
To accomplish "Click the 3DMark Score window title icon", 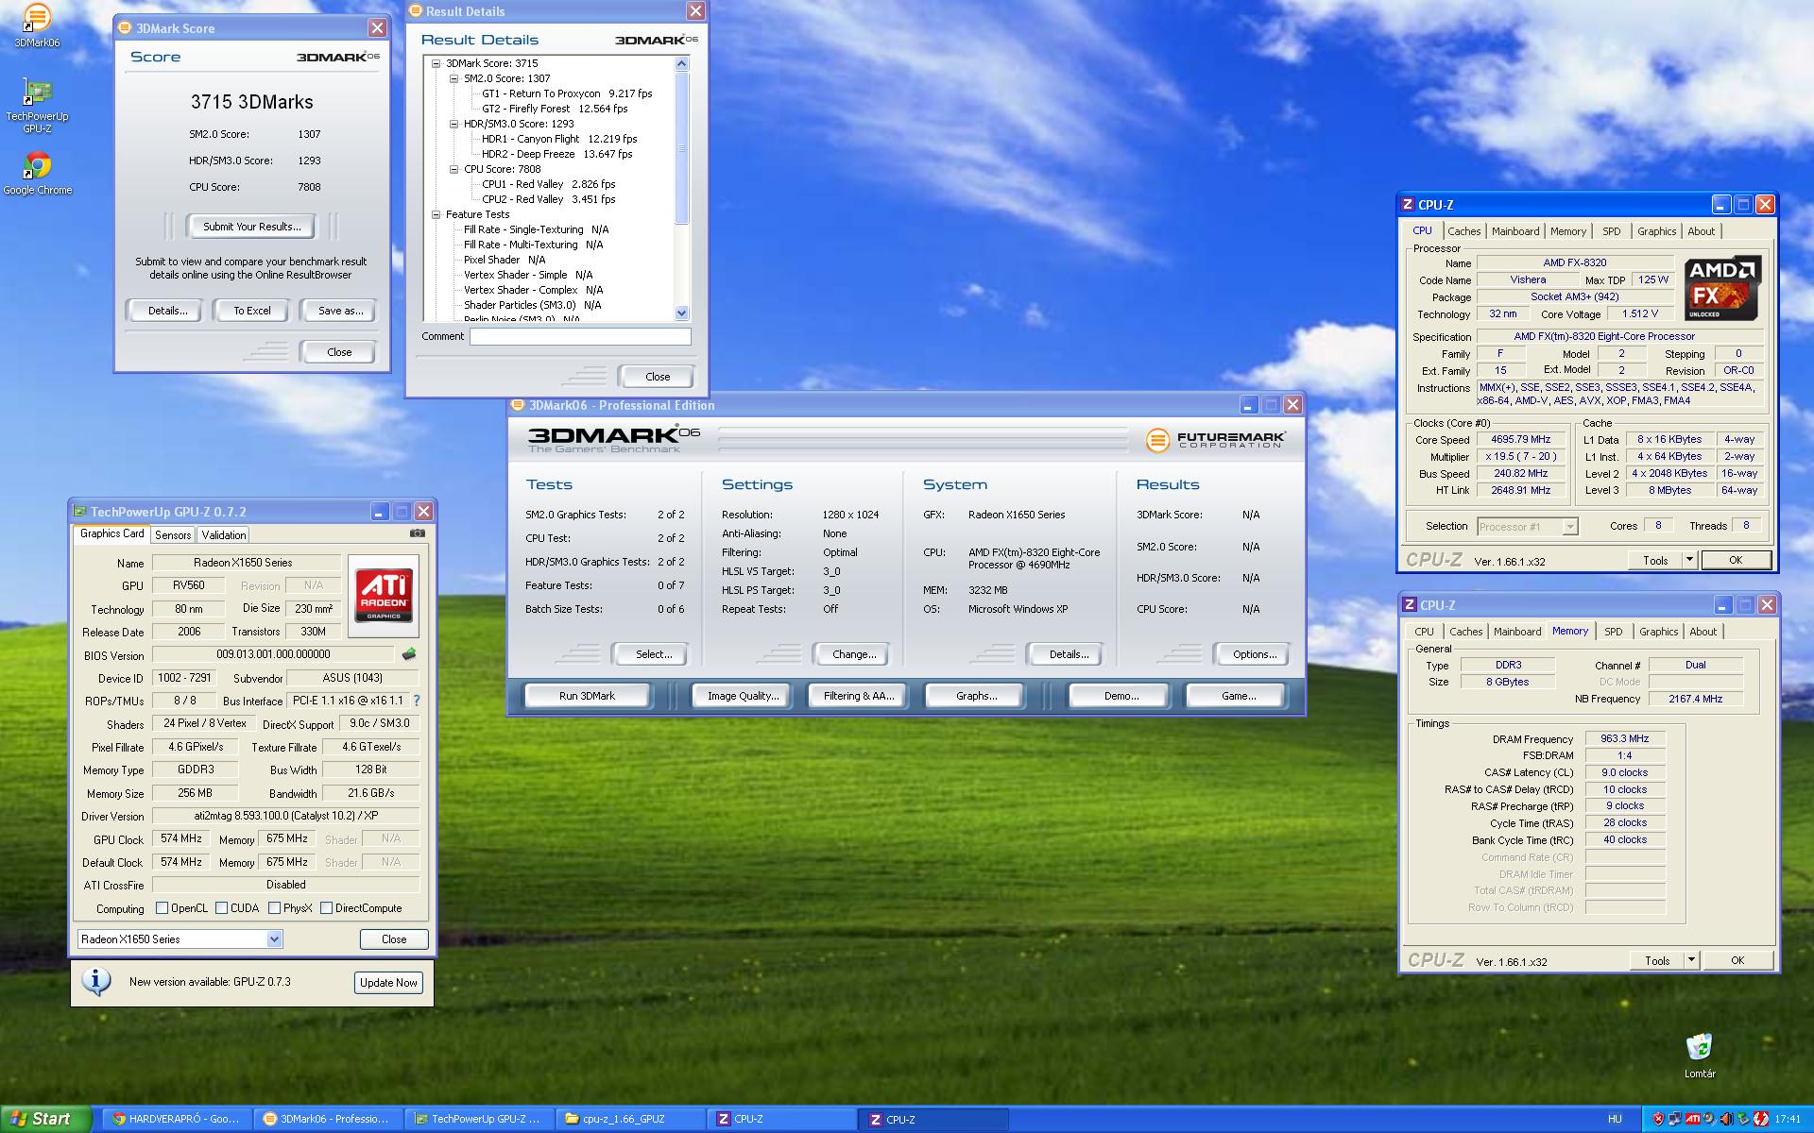I will (126, 28).
